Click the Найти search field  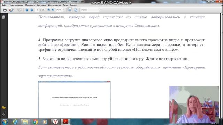[90, 10]
